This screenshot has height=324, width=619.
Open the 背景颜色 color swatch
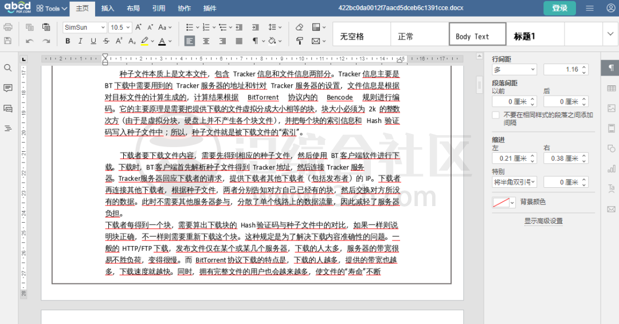[x=503, y=202]
